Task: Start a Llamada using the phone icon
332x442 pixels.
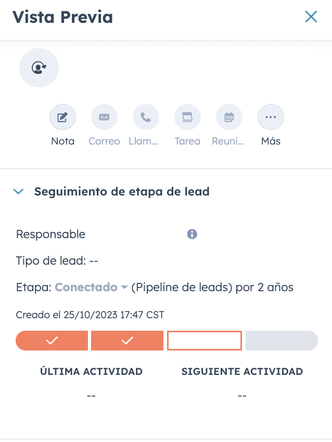Action: coord(146,116)
